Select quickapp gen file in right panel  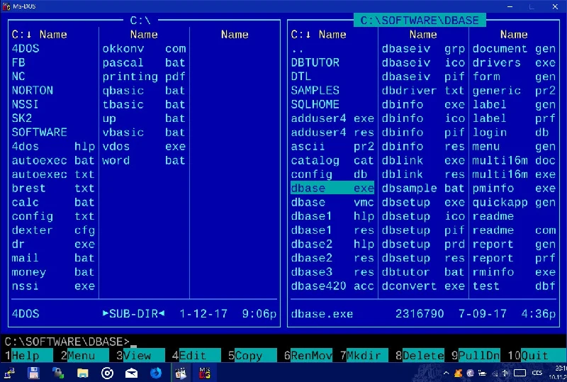[x=514, y=202]
